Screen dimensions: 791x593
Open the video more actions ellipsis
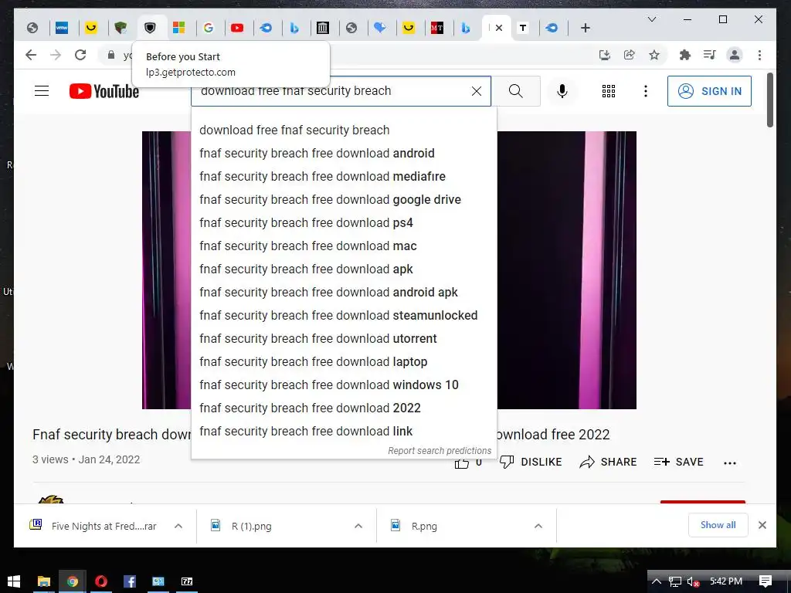[x=730, y=463]
